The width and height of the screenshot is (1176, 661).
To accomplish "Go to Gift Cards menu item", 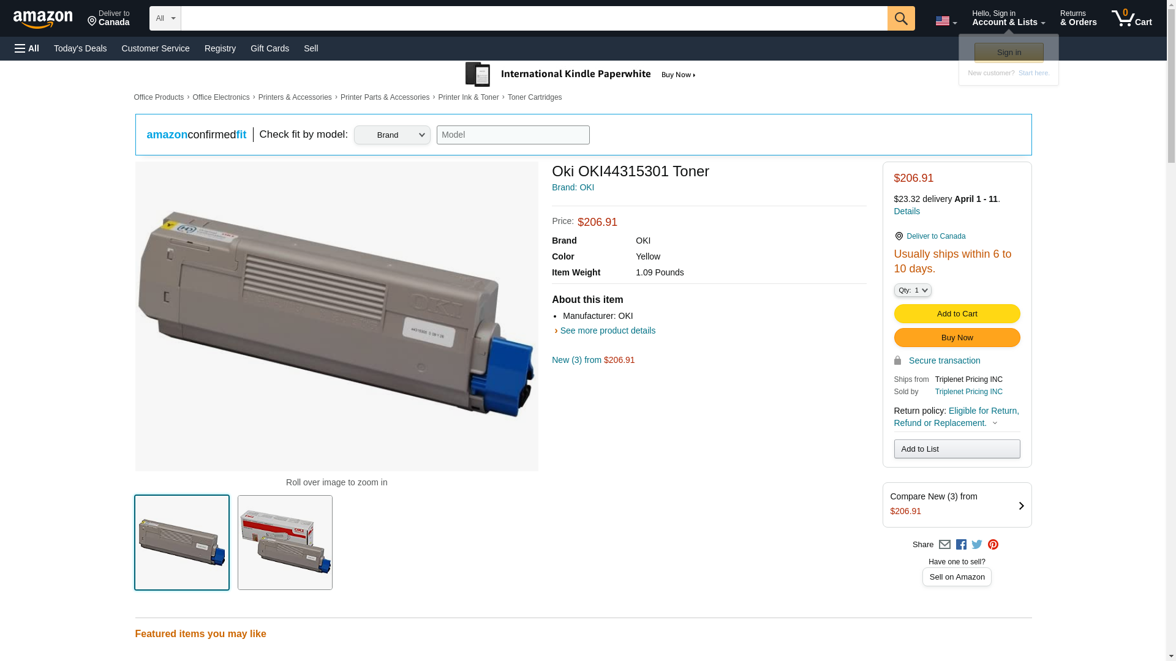I will (269, 48).
